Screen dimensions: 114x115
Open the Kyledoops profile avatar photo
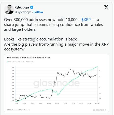coord(9,9)
